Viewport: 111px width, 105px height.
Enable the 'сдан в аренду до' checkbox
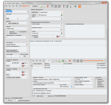pyautogui.click(x=7, y=23)
